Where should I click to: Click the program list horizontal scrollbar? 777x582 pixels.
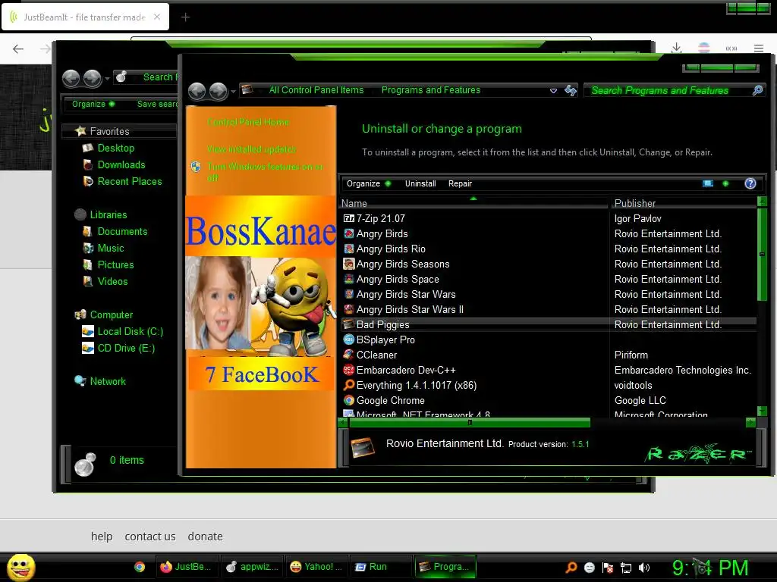pyautogui.click(x=469, y=423)
